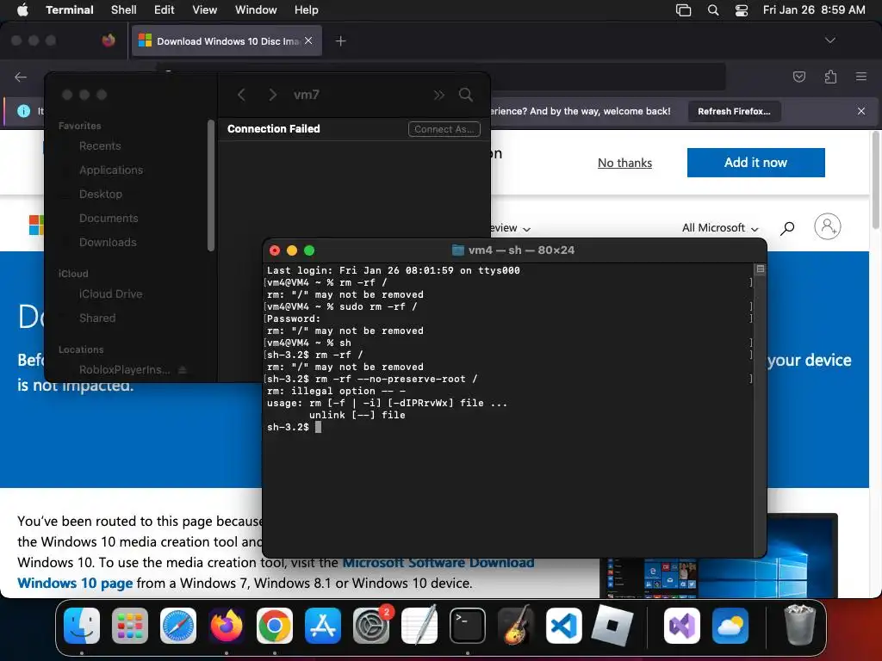Open the View menu
The width and height of the screenshot is (882, 661).
click(x=204, y=9)
